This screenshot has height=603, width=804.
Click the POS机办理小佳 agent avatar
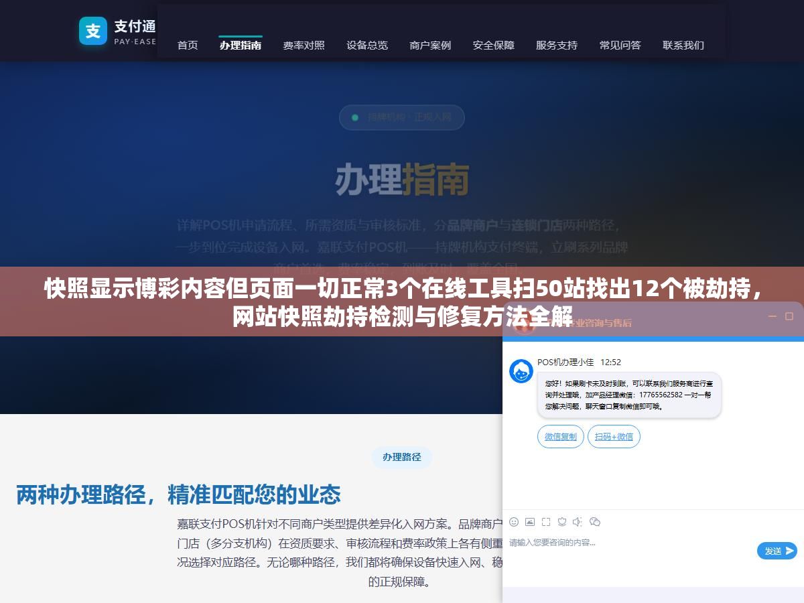[521, 371]
